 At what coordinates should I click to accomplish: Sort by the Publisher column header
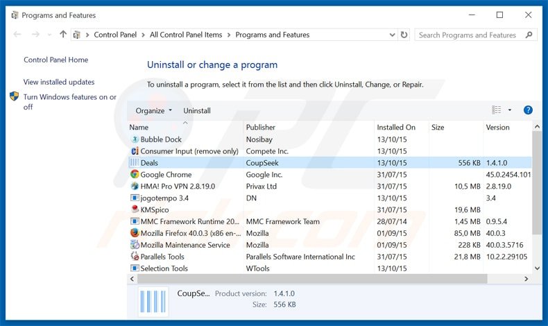pos(309,127)
